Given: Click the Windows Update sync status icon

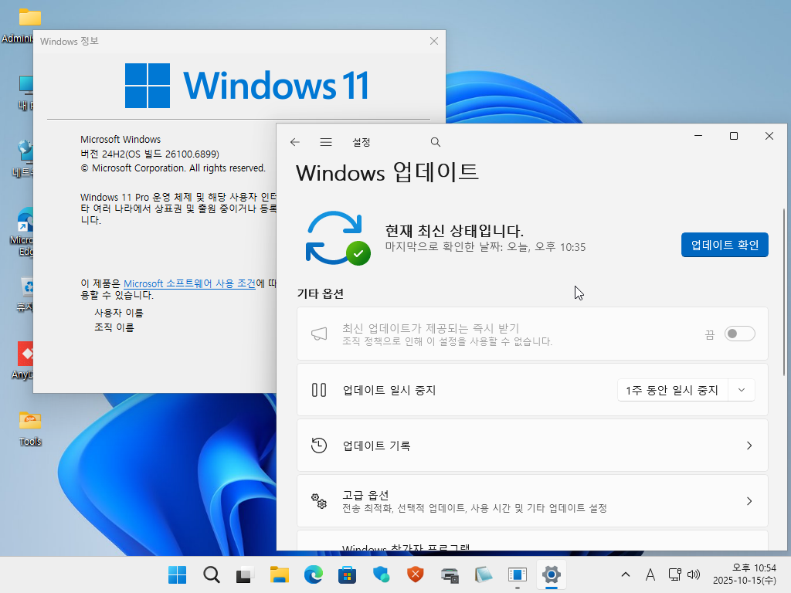Looking at the screenshot, I should (338, 239).
